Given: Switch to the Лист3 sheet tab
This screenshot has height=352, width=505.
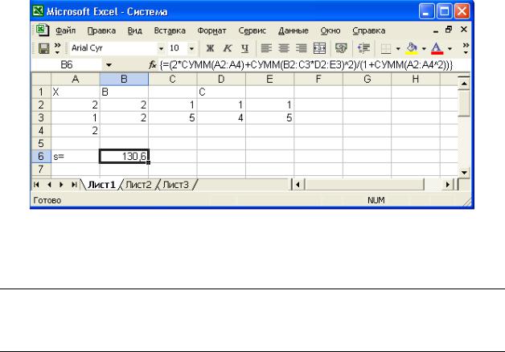Looking at the screenshot, I should click(x=176, y=185).
